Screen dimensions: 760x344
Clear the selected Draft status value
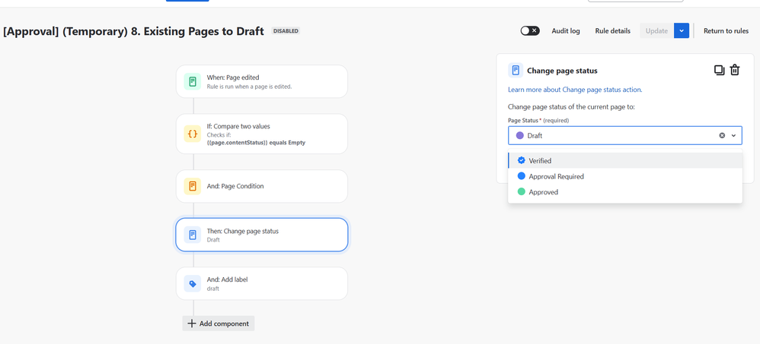722,136
